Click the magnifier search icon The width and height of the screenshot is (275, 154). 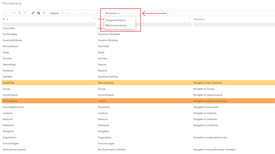tap(63, 13)
